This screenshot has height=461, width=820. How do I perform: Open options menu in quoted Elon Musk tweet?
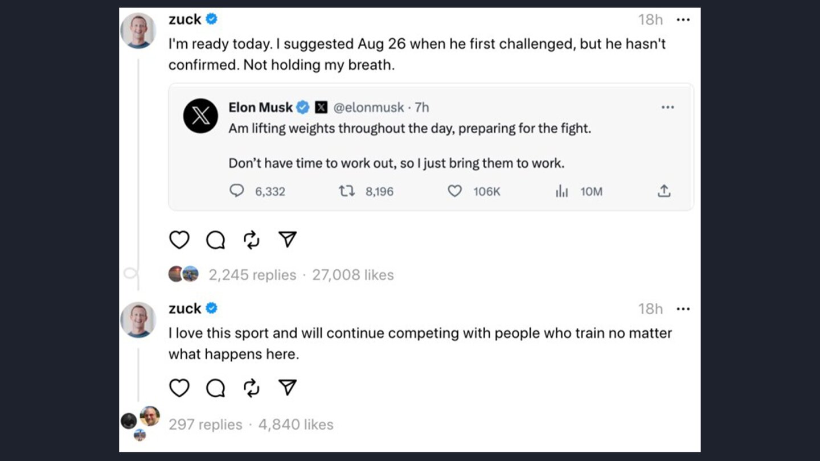click(x=667, y=108)
